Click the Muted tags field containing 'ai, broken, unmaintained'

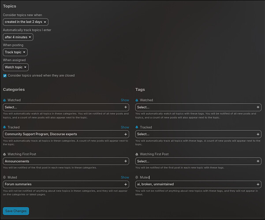point(198,184)
